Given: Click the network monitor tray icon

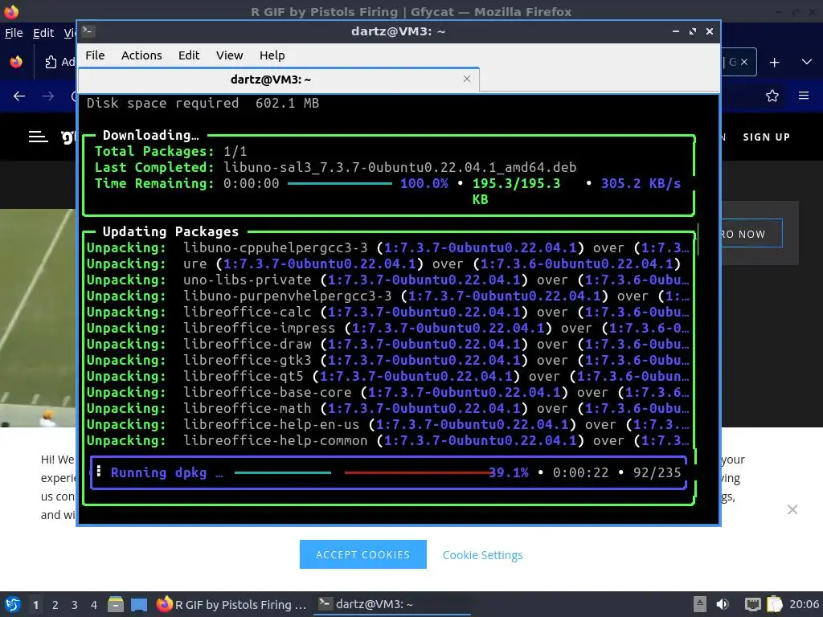Looking at the screenshot, I should point(753,604).
